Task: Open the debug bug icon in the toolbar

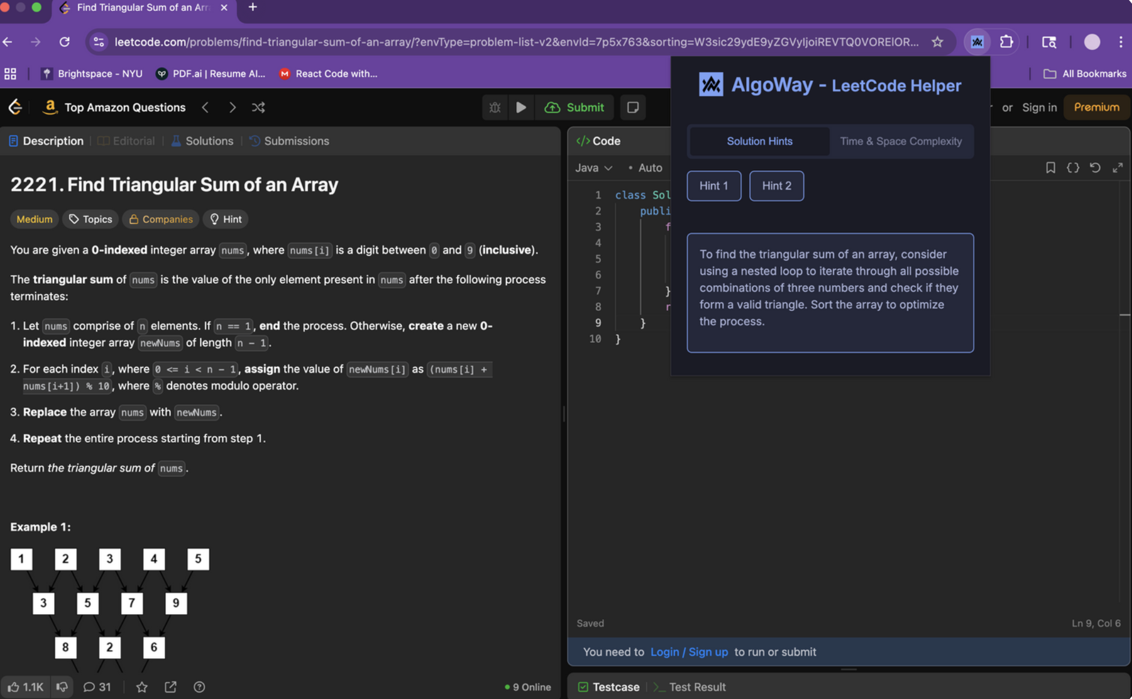Action: click(x=494, y=107)
